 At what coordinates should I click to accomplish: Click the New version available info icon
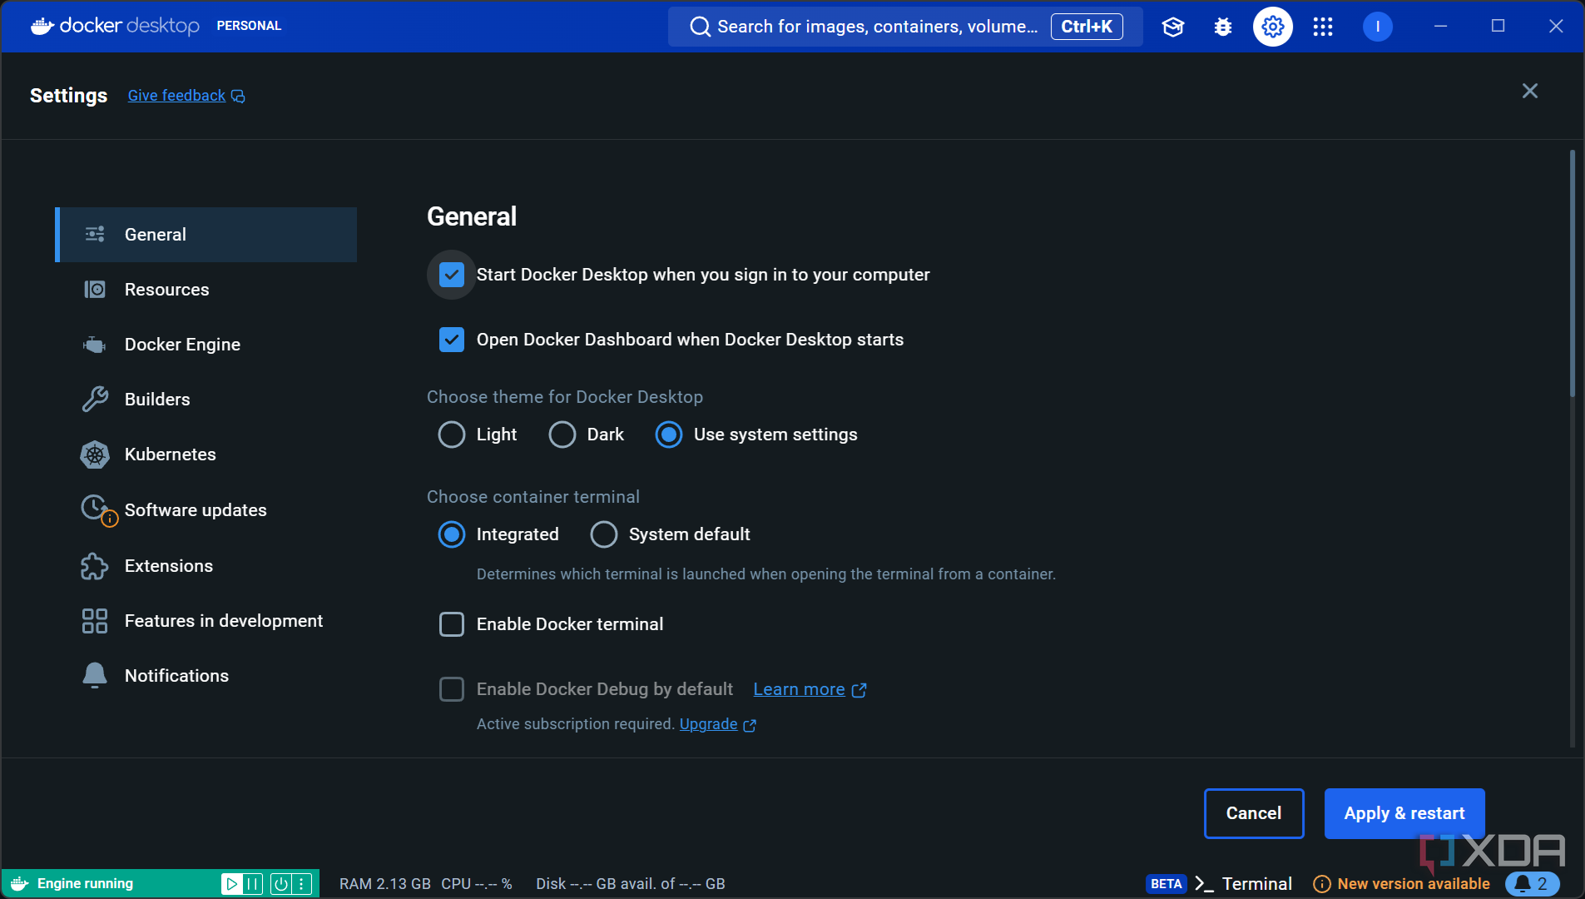click(x=1322, y=884)
